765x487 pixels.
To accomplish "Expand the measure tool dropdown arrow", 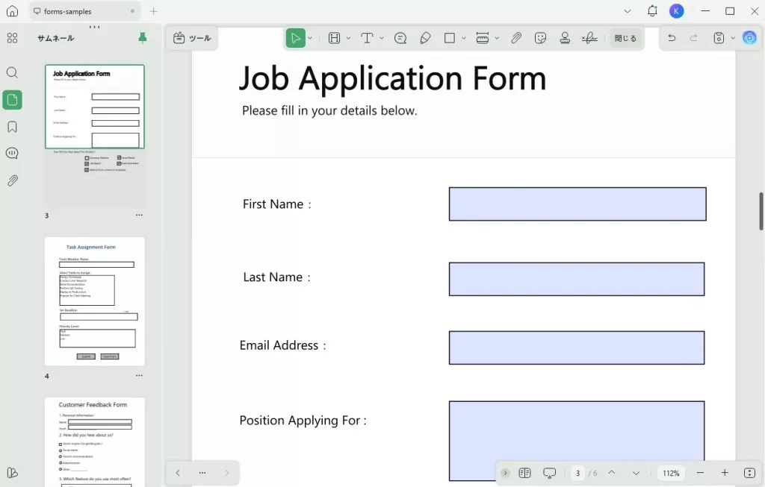I will [497, 38].
